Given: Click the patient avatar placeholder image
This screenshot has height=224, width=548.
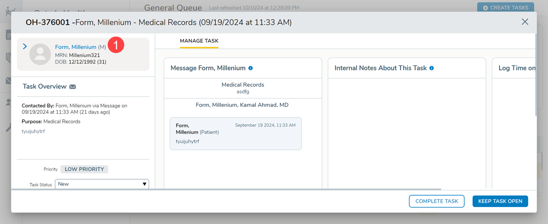Looking at the screenshot, I should click(x=40, y=54).
